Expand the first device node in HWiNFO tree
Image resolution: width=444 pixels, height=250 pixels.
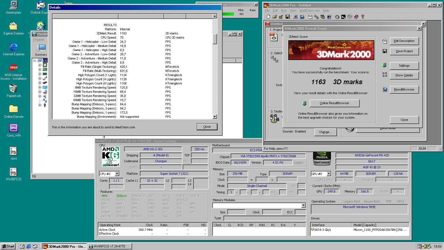pos(40,65)
